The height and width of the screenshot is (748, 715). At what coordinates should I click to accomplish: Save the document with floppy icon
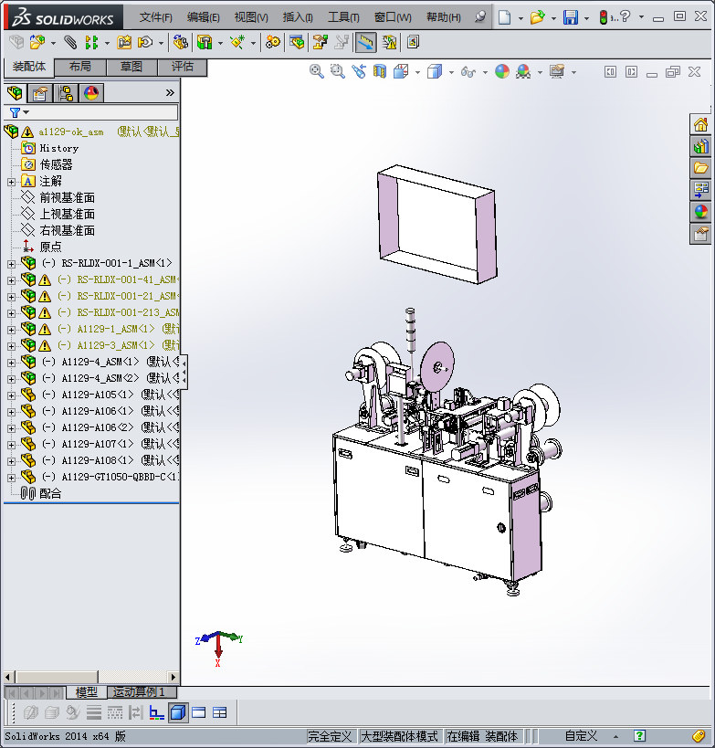pyautogui.click(x=571, y=17)
